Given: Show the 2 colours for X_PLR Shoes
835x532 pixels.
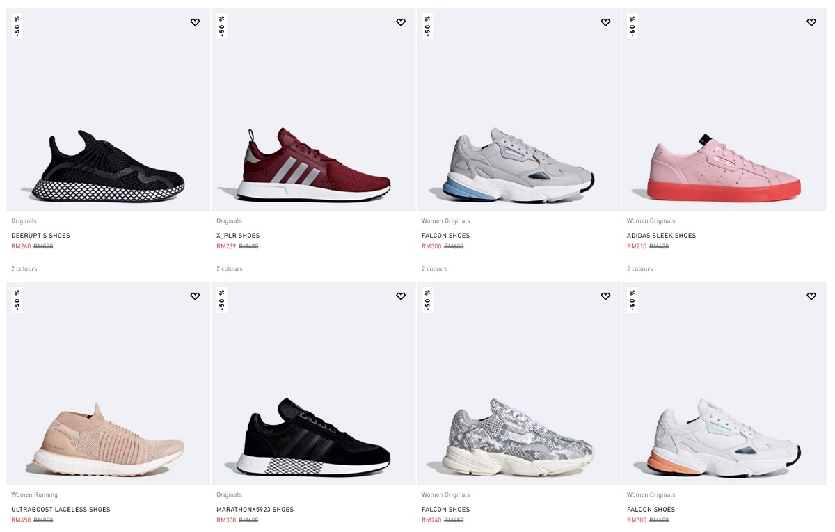Looking at the screenshot, I should pos(229,268).
